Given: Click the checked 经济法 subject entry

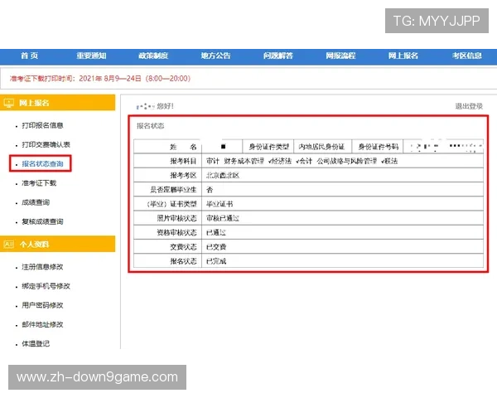Looking at the screenshot, I should tap(280, 161).
